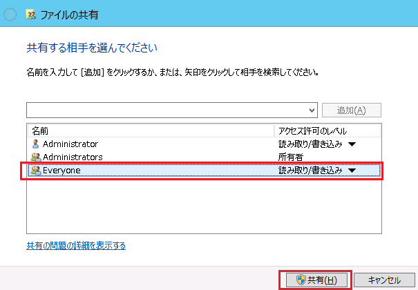Click the アクセス許可のレベル column header
The height and width of the screenshot is (290, 418).
pyautogui.click(x=327, y=131)
